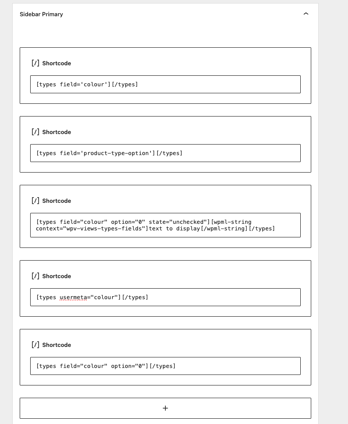Image resolution: width=348 pixels, height=424 pixels.
Task: Add a new block with the plus button
Action: pos(165,408)
